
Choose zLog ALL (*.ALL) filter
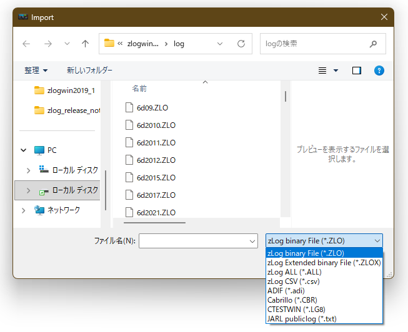324,272
